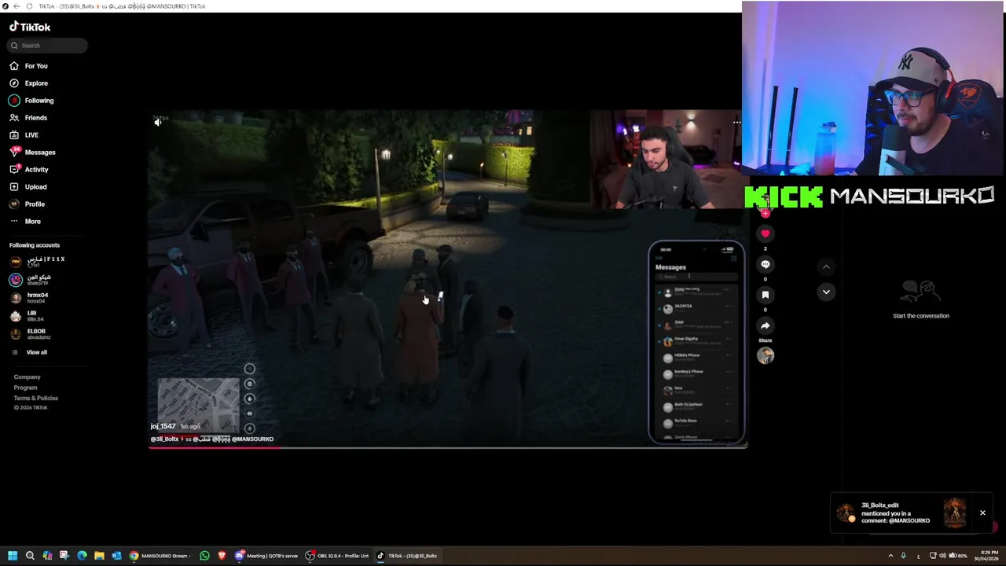This screenshot has height=566, width=1006.
Task: Switch to the TikTok taskbar window
Action: (407, 556)
